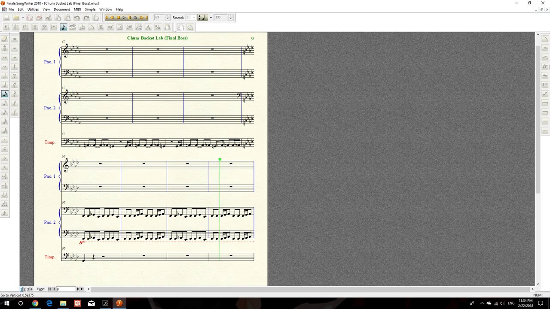Activate the Chord tool labeled CM7
Screen dimensions: 550x309
[129, 27]
